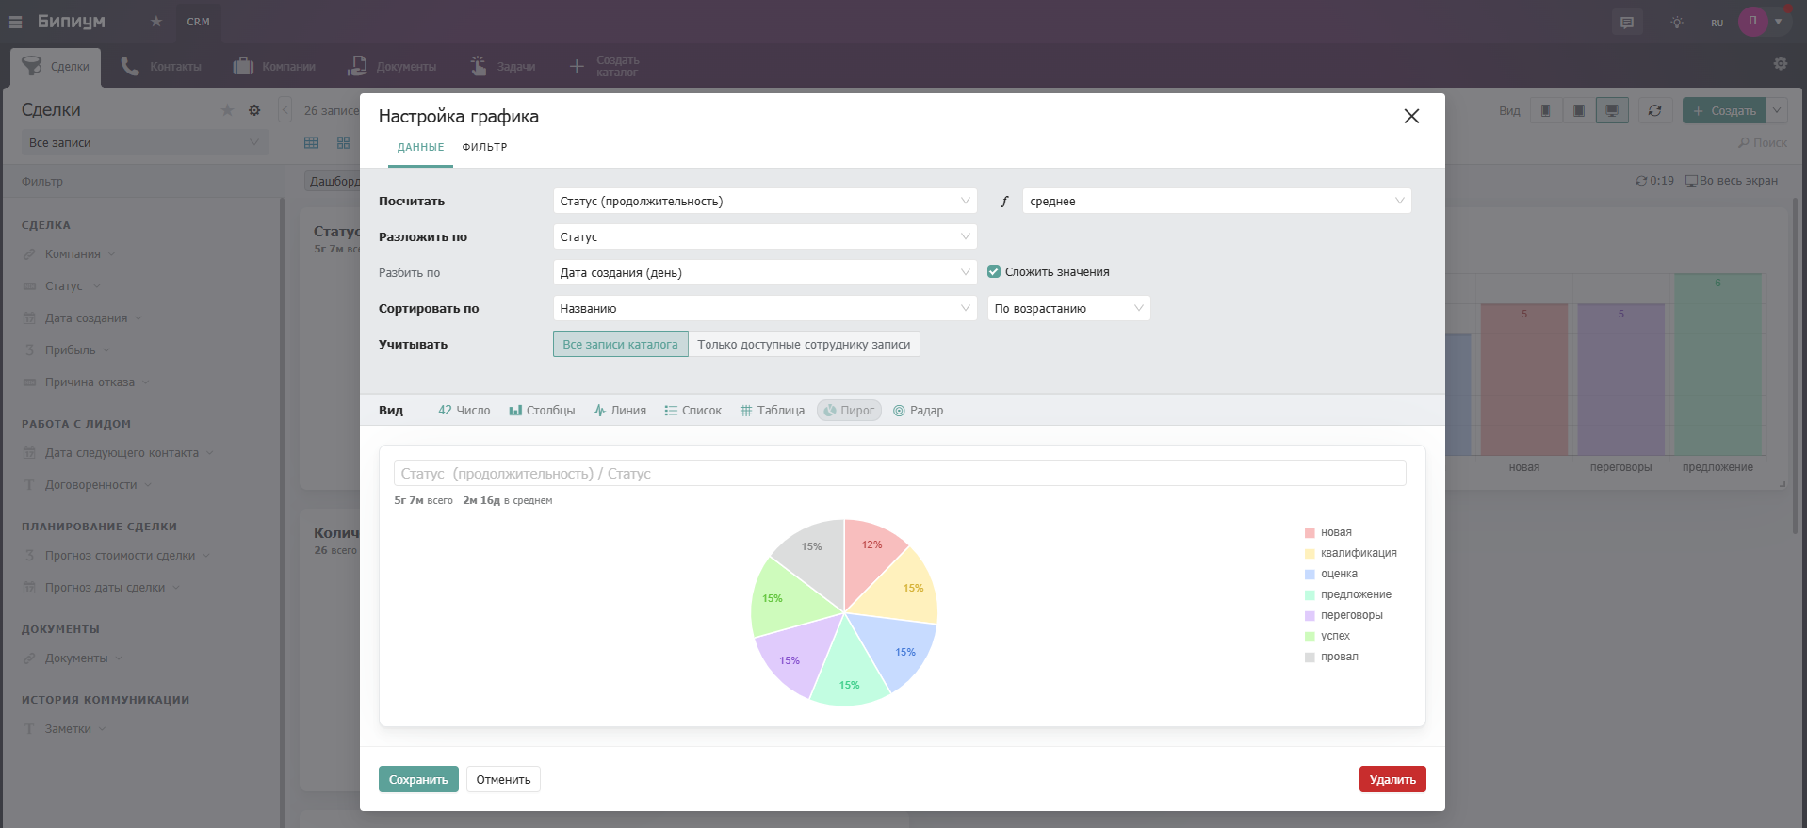Select Все записи каталога option
The width and height of the screenshot is (1807, 828).
point(620,345)
